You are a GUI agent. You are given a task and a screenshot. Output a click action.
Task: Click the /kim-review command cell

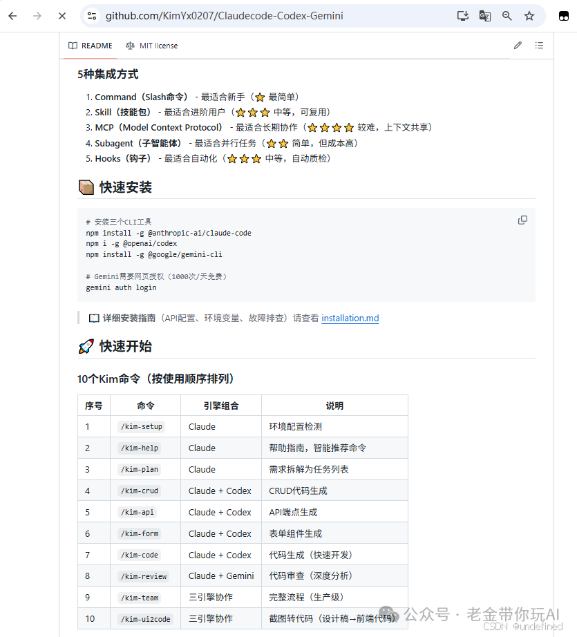pos(145,576)
